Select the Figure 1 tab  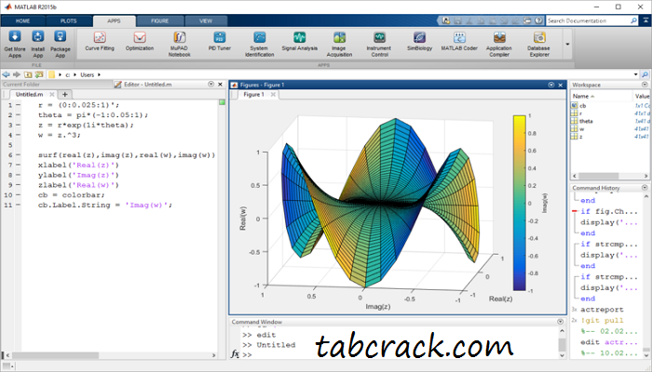pyautogui.click(x=253, y=95)
